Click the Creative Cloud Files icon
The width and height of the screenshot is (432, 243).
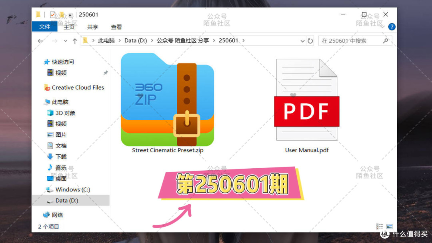(x=47, y=88)
